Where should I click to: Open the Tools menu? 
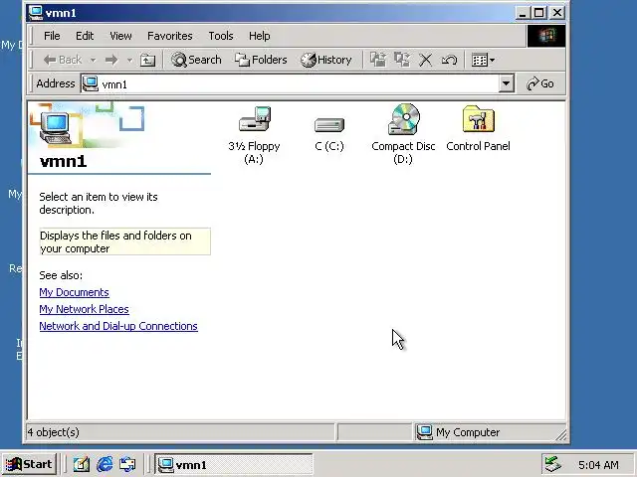click(x=221, y=36)
